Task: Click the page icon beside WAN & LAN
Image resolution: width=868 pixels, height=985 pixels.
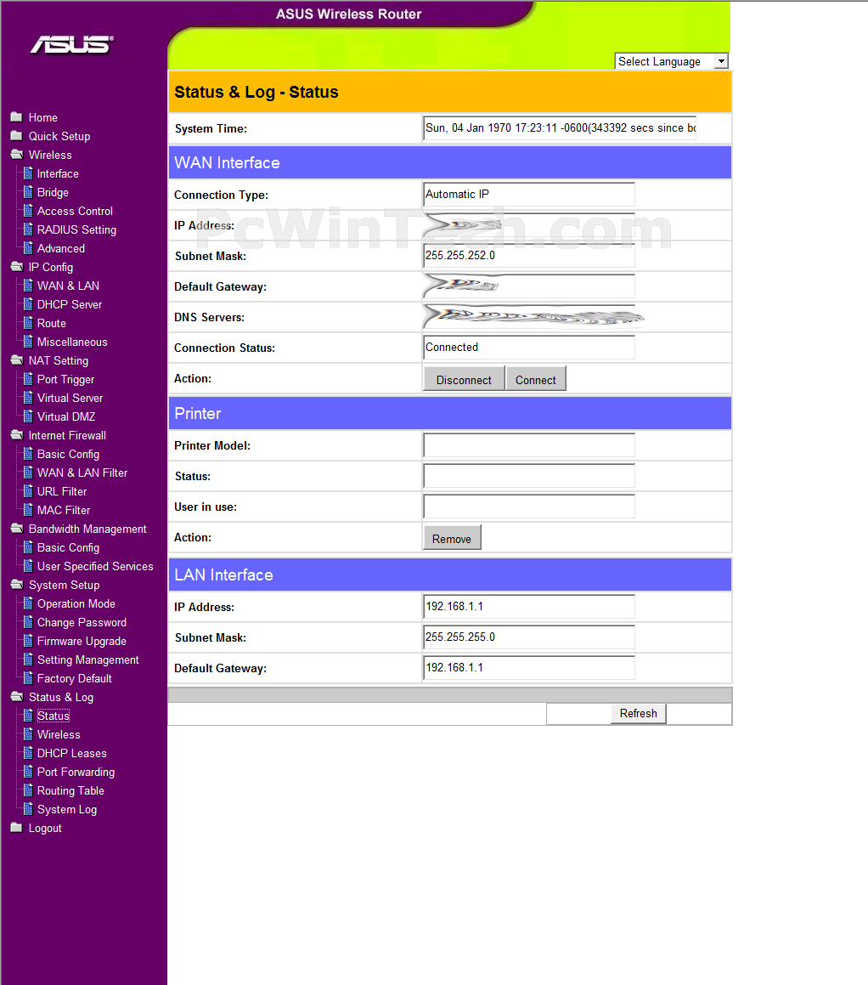Action: tap(28, 286)
